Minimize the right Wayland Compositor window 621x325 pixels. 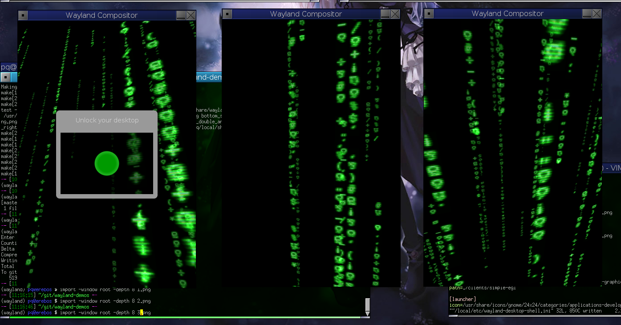587,14
